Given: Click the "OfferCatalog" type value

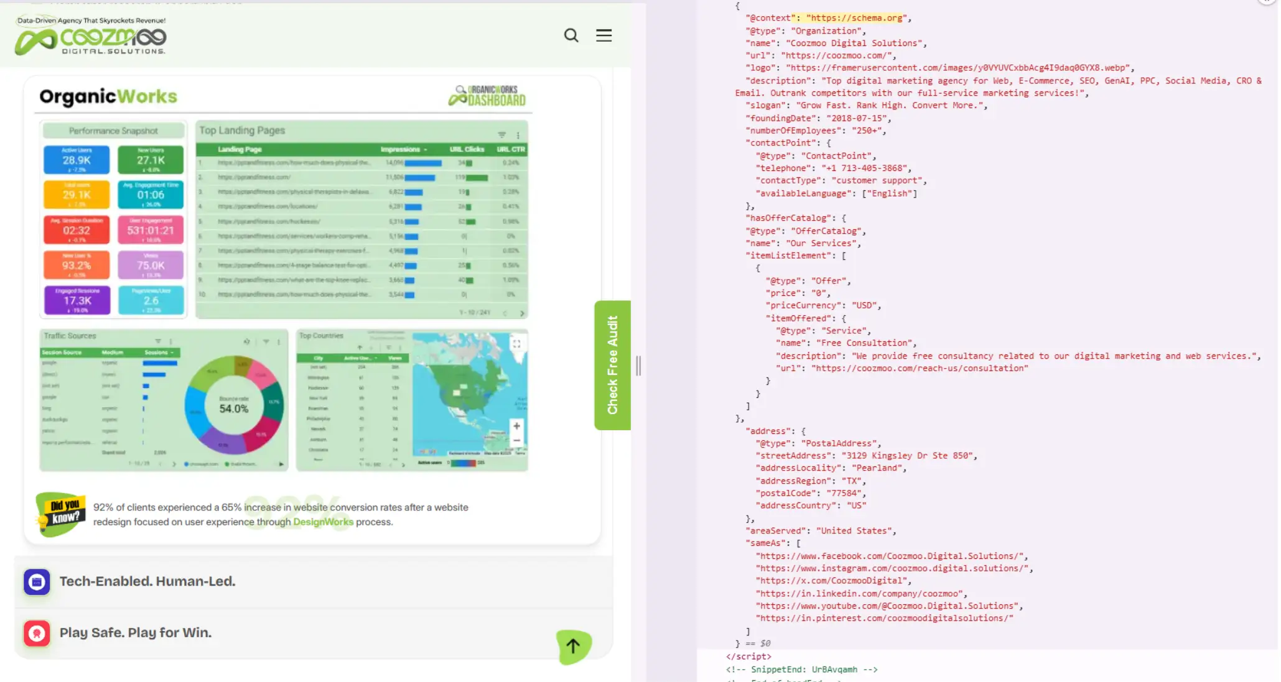Looking at the screenshot, I should 826,231.
